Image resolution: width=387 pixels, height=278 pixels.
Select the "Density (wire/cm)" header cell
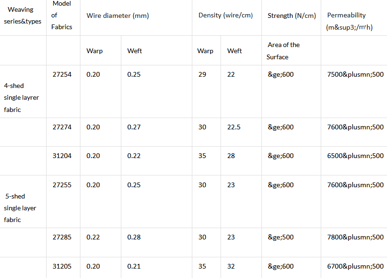[226, 16]
